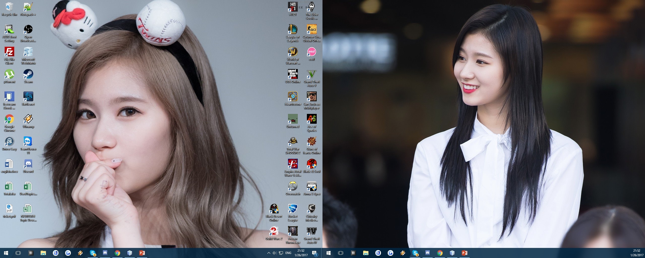Viewport: 645px width, 258px height.
Task: Open the Start menu on left taskbar
Action: pyautogui.click(x=6, y=253)
